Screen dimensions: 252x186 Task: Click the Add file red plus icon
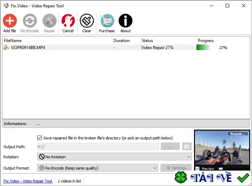[10, 21]
